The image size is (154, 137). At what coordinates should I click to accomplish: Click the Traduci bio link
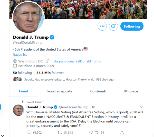pos(20,55)
